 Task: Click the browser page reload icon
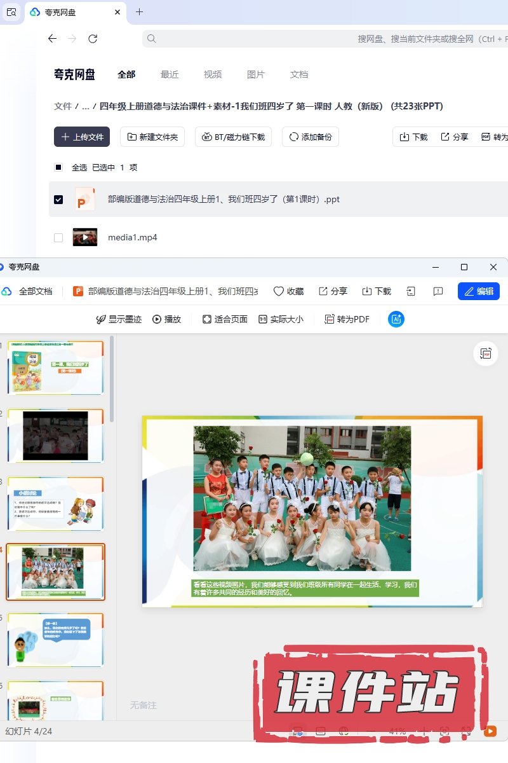pos(93,39)
